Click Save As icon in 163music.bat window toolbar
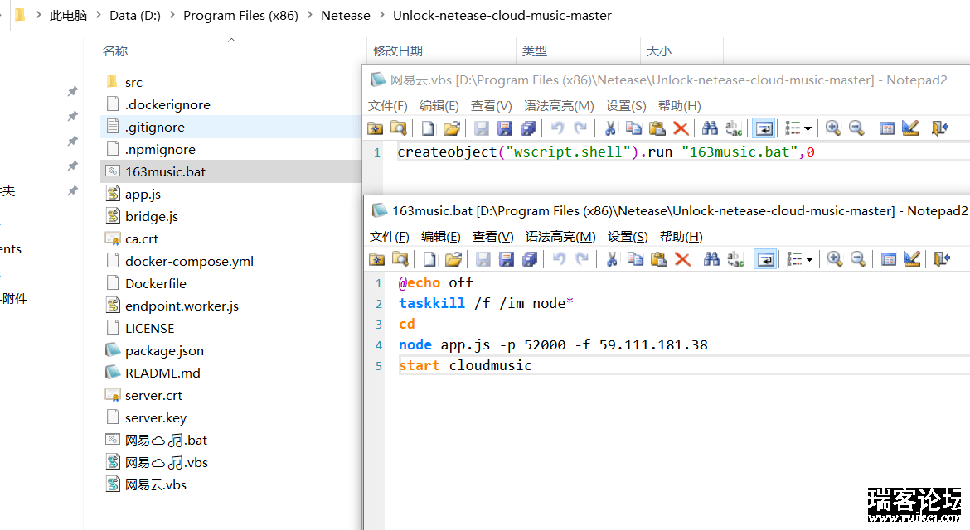Viewport: 970px width, 530px height. click(507, 259)
